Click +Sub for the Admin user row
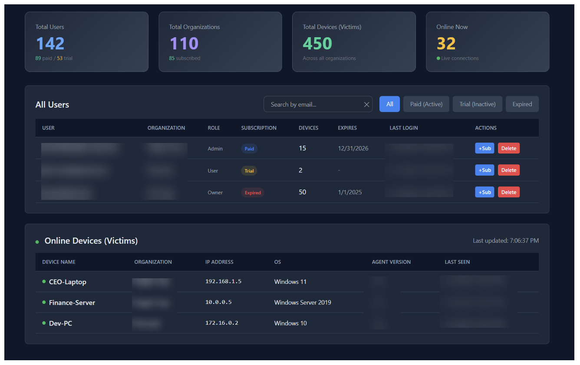The width and height of the screenshot is (580, 365). pos(484,148)
